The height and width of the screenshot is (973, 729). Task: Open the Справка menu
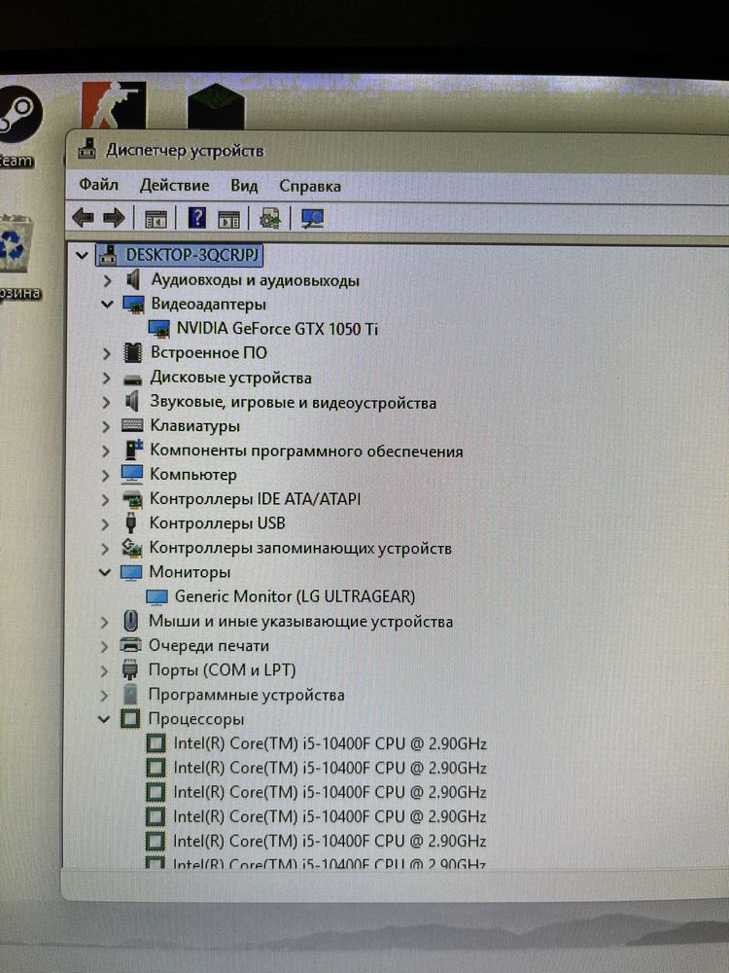(309, 186)
